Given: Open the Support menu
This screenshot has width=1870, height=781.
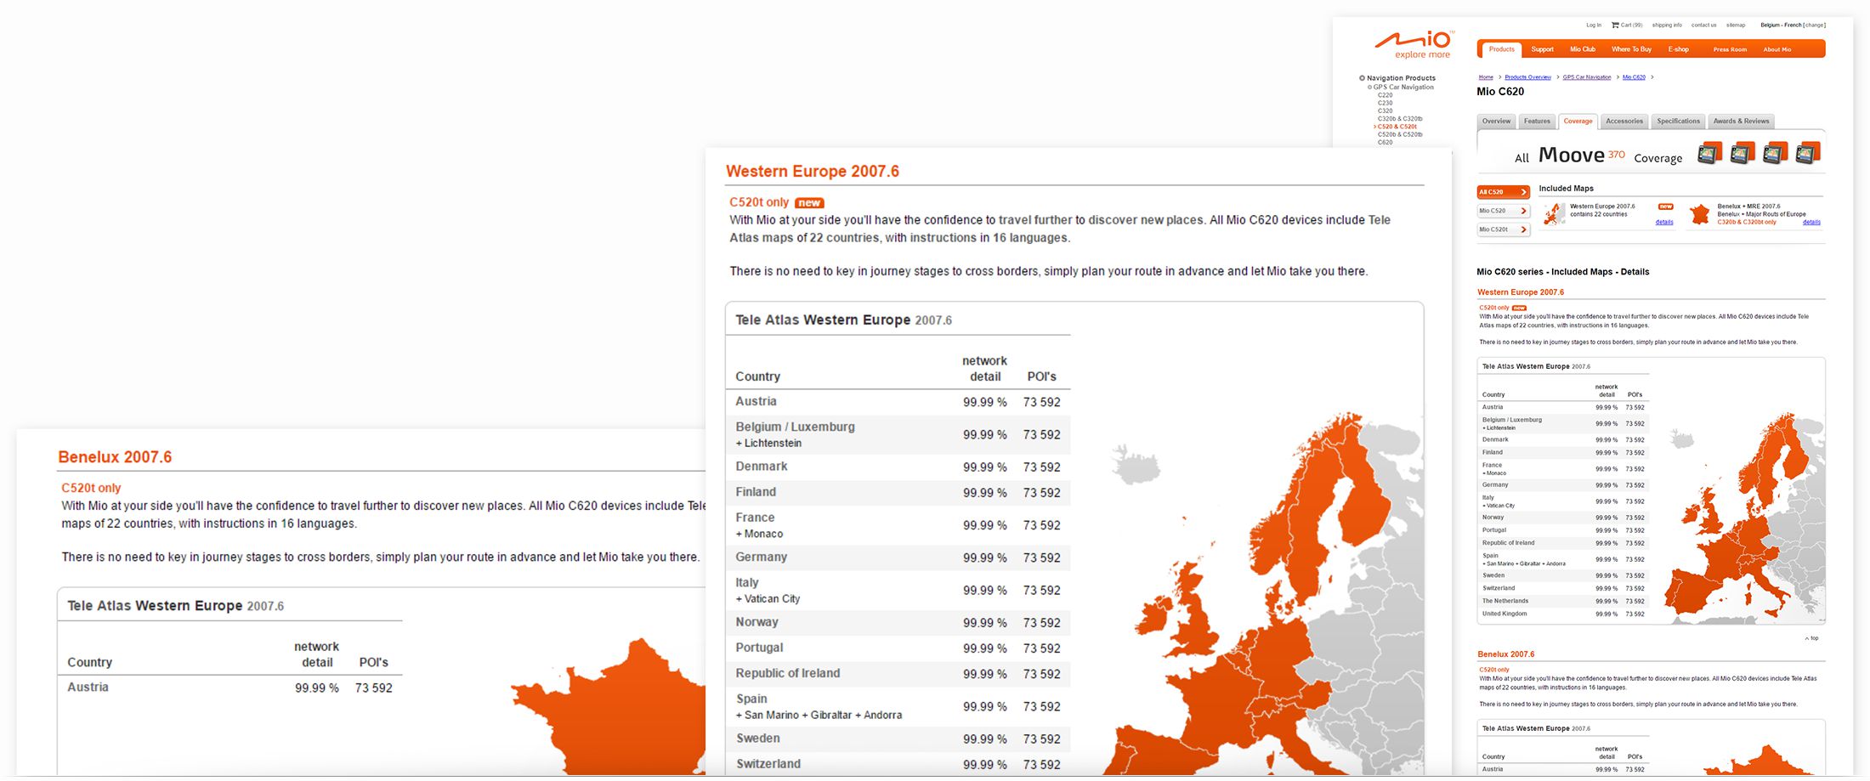Looking at the screenshot, I should [x=1542, y=49].
